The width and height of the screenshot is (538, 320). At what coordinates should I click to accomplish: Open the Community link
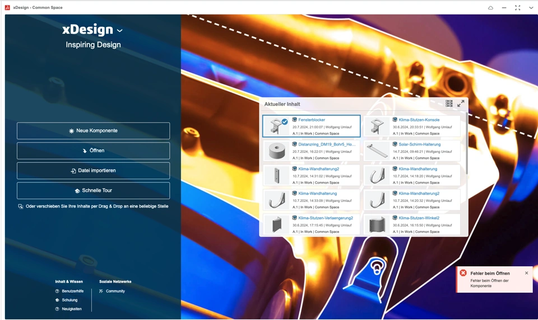[115, 291]
